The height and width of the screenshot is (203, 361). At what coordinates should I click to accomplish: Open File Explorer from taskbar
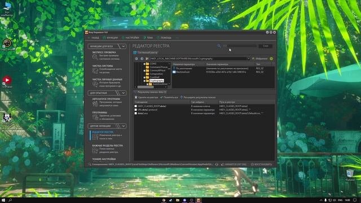[x=178, y=200]
